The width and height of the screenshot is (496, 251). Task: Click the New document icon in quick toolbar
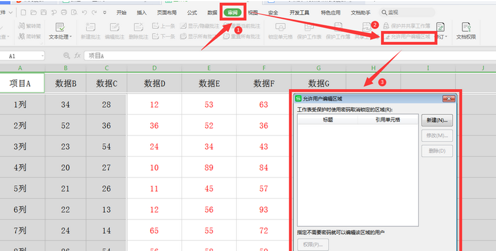click(x=23, y=12)
